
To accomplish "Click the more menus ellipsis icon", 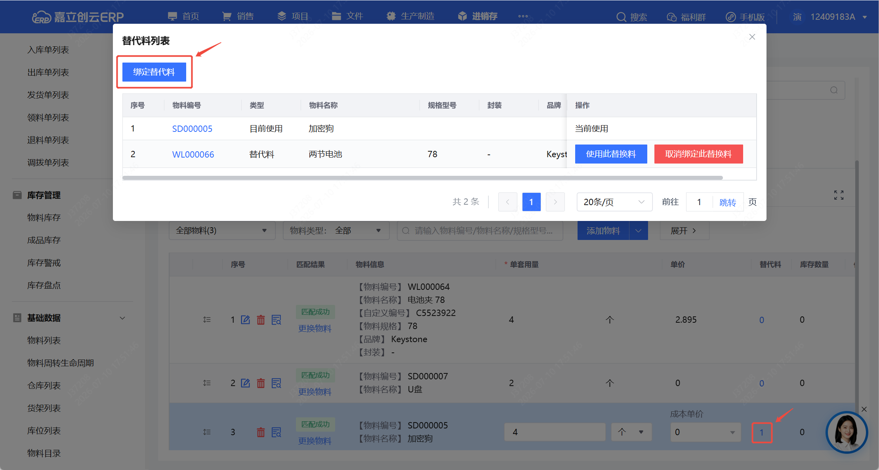I will 523,16.
